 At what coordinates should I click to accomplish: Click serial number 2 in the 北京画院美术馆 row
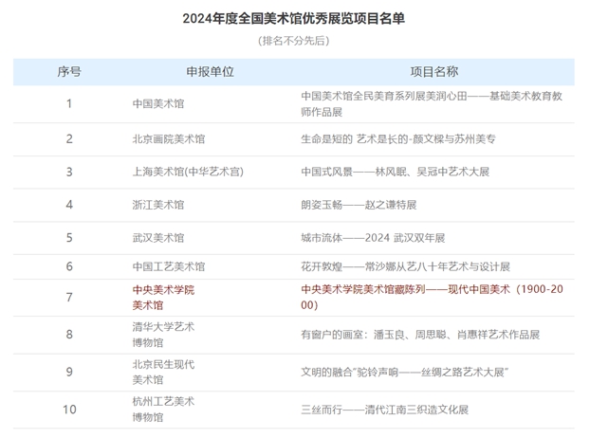[x=69, y=139]
